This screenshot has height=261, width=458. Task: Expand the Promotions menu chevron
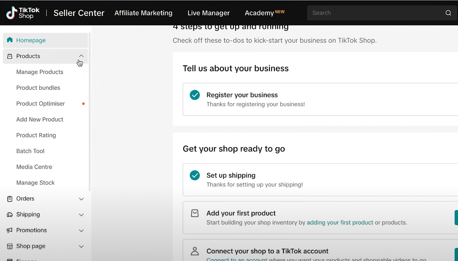click(x=81, y=231)
